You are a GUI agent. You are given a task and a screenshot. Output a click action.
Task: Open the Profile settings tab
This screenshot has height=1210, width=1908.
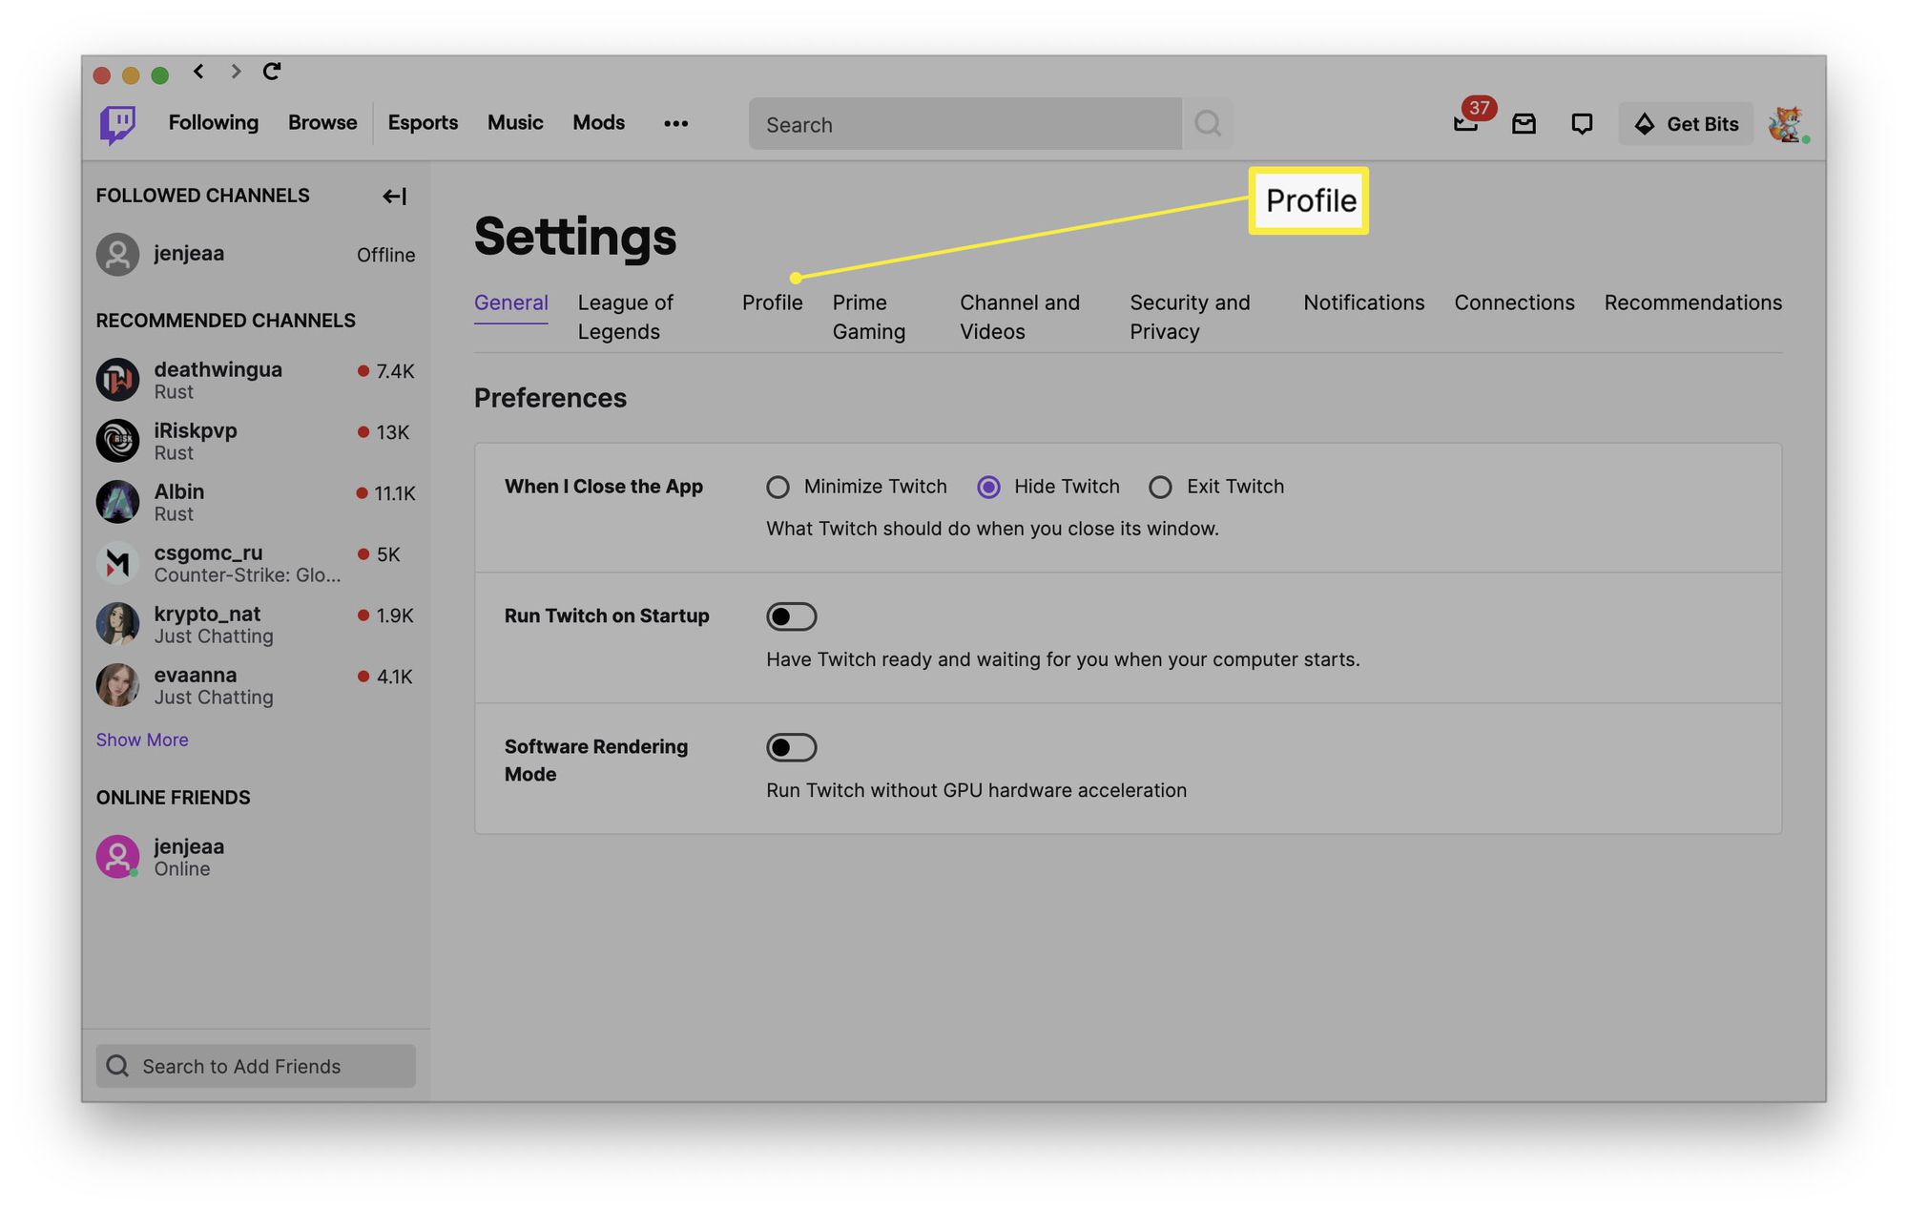pyautogui.click(x=773, y=302)
